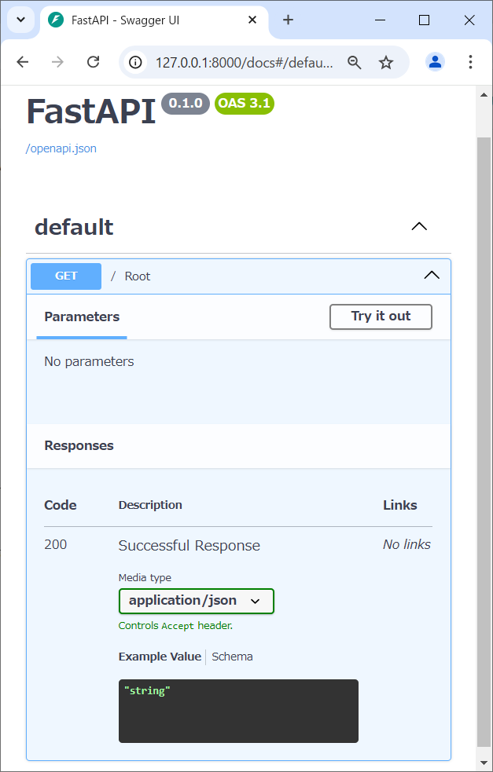Collapse the default API section

coord(418,226)
